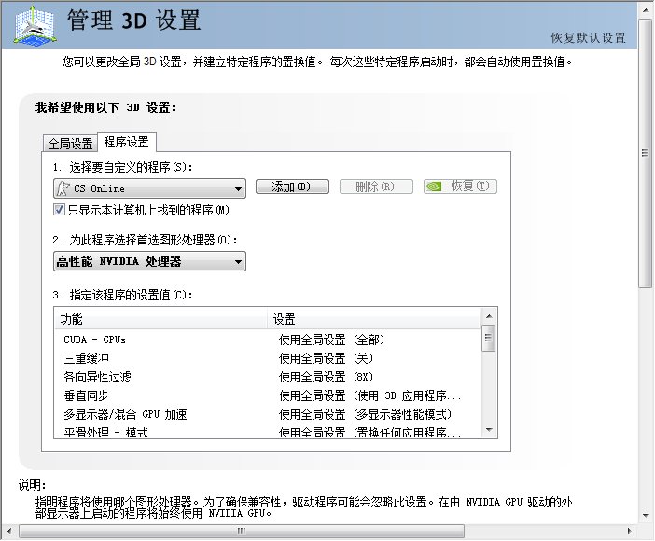Click the settings list scrollbar thumb

[488, 338]
